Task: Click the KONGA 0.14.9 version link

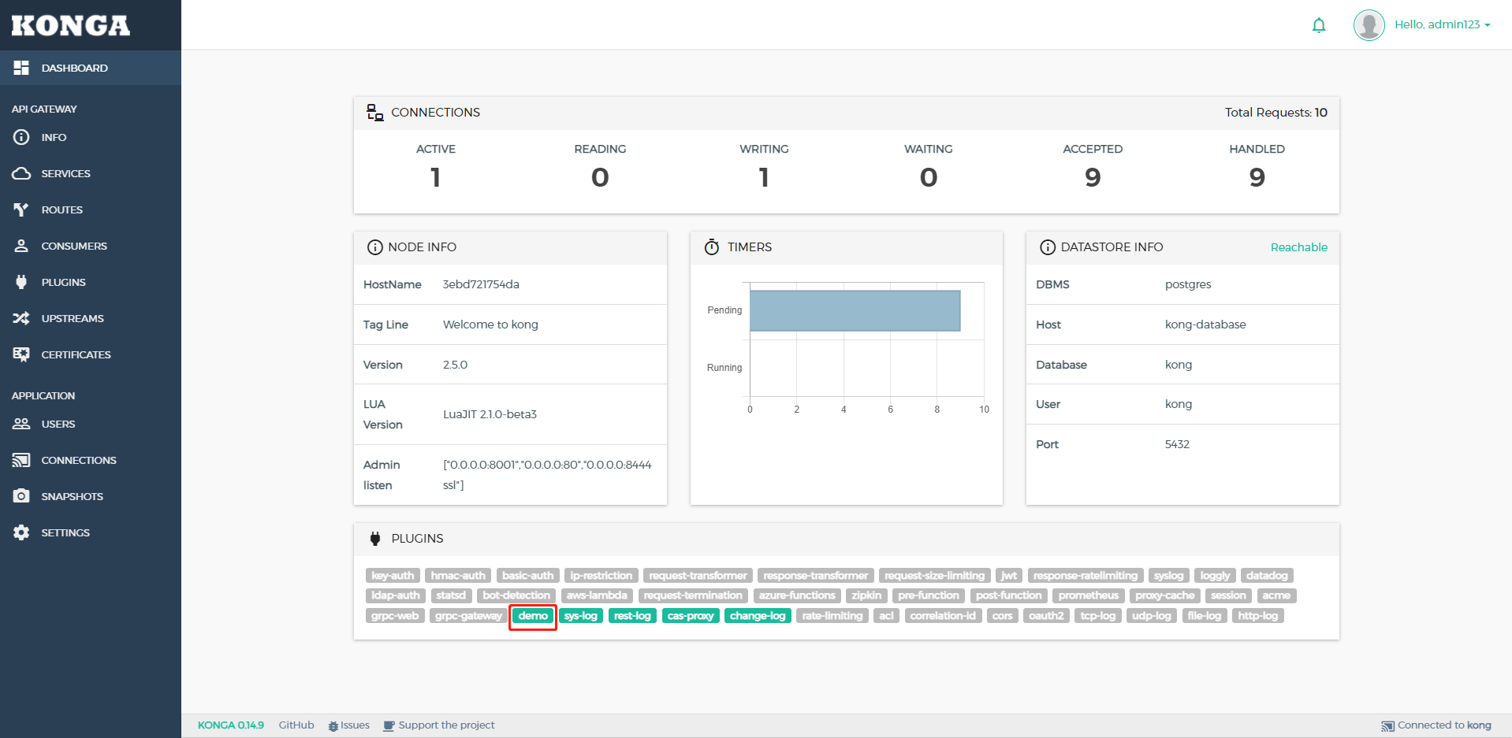Action: click(x=231, y=725)
